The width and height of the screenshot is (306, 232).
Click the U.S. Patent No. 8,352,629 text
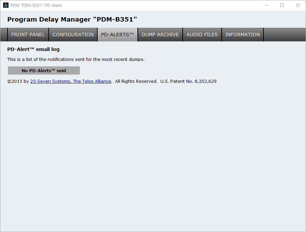tap(188, 81)
